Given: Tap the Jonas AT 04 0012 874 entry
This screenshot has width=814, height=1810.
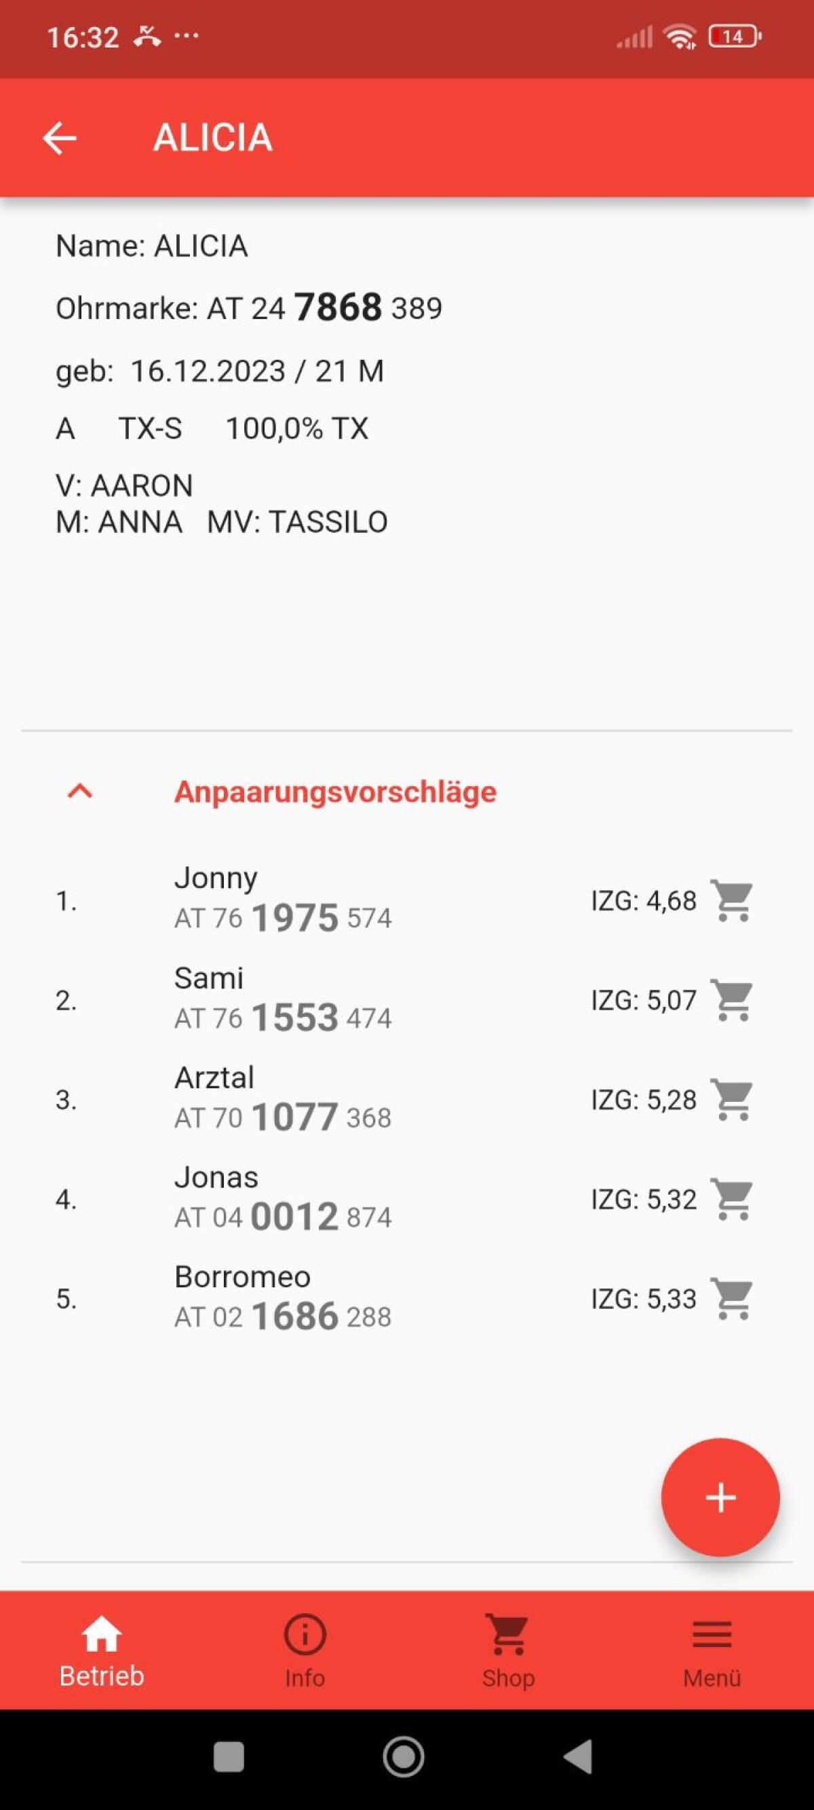Looking at the screenshot, I should [x=282, y=1200].
